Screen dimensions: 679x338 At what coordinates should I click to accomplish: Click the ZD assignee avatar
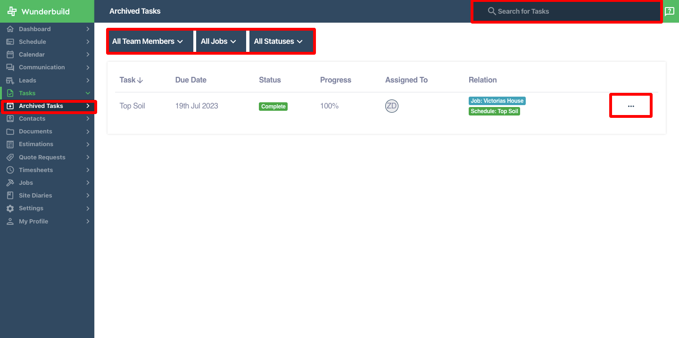[392, 106]
